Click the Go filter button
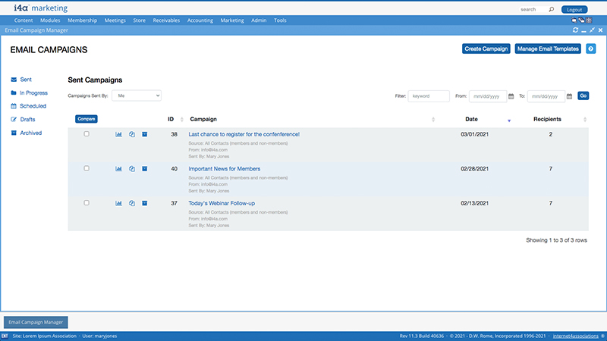 tap(583, 96)
